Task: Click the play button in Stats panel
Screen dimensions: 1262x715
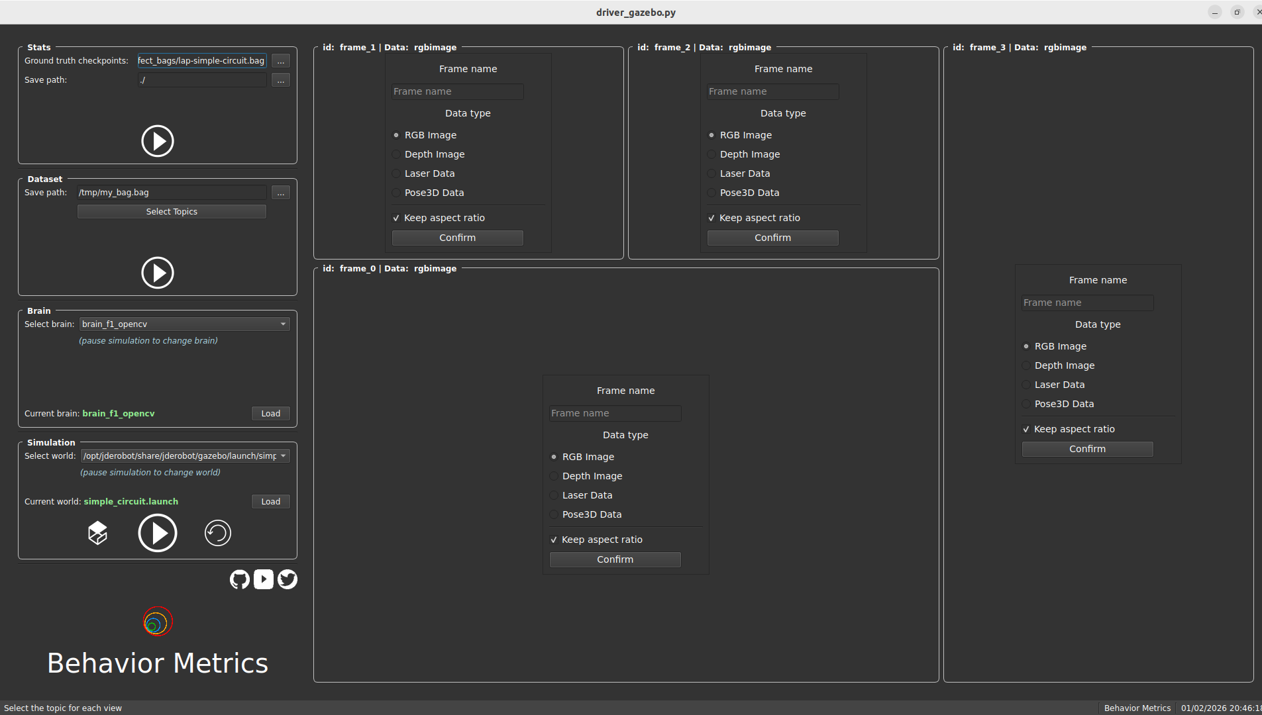Action: (158, 141)
